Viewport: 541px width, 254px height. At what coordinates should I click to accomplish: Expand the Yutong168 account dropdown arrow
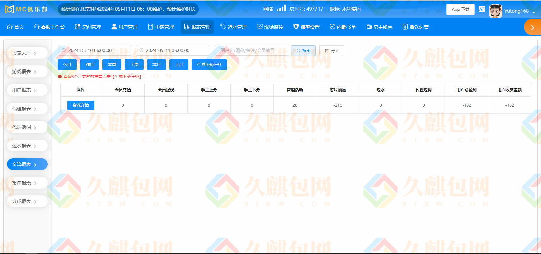(x=534, y=13)
